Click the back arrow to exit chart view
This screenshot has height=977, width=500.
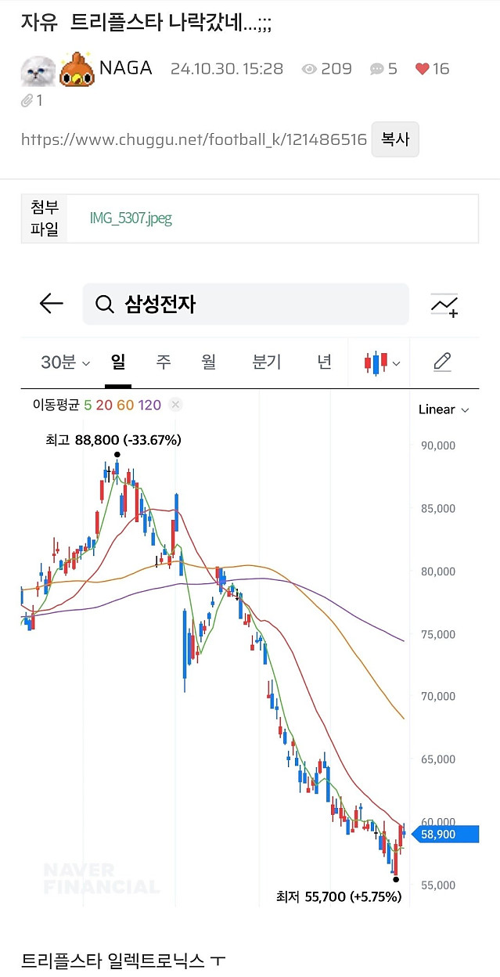pos(50,304)
